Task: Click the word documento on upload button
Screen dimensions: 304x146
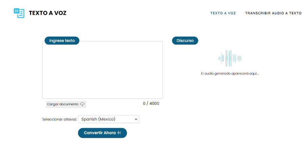Action: (69, 104)
